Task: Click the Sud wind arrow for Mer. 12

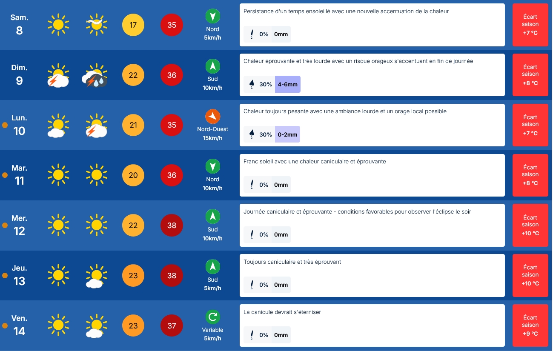Action: [x=212, y=217]
